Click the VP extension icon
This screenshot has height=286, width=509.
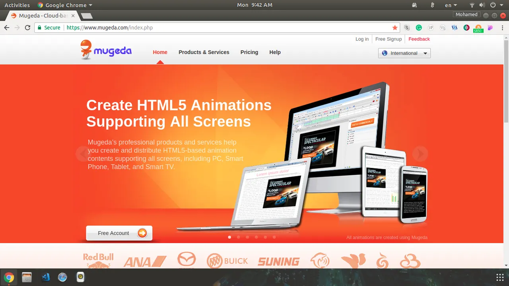coord(431,28)
